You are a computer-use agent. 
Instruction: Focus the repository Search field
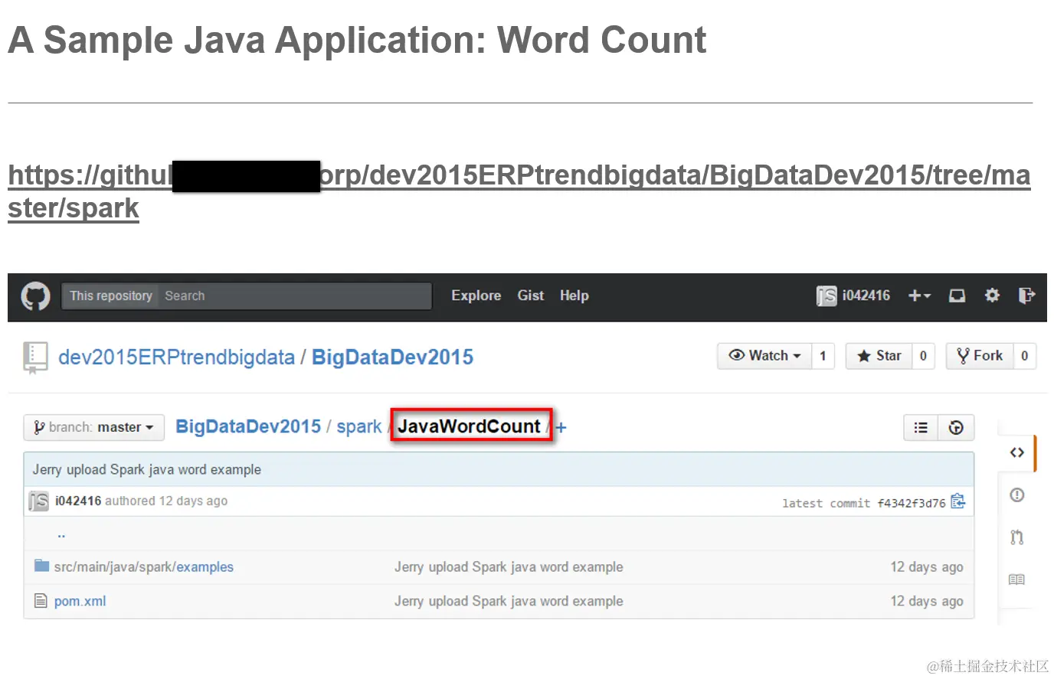point(295,296)
